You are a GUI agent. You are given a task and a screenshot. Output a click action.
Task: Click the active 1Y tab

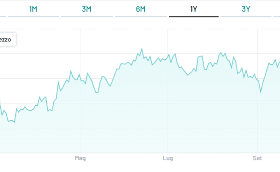(x=194, y=9)
